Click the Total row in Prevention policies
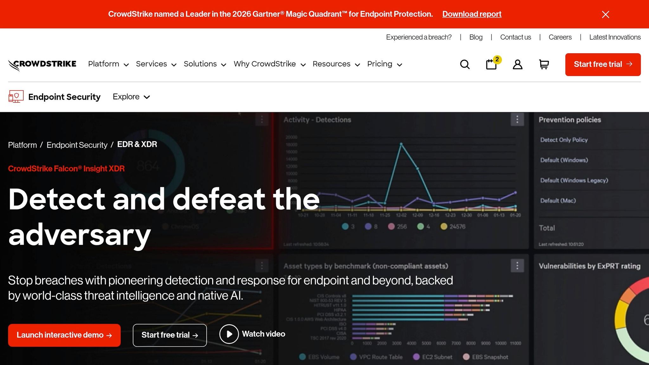 click(x=594, y=228)
